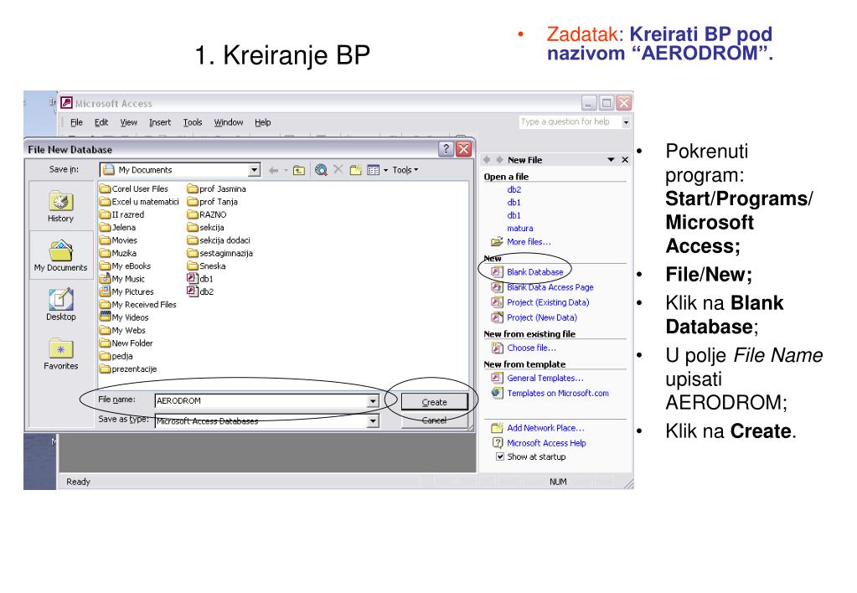Open the Save as type dropdown

click(373, 420)
